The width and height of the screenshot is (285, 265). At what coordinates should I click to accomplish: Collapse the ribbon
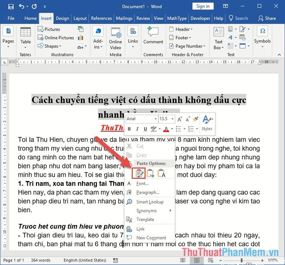[279, 55]
